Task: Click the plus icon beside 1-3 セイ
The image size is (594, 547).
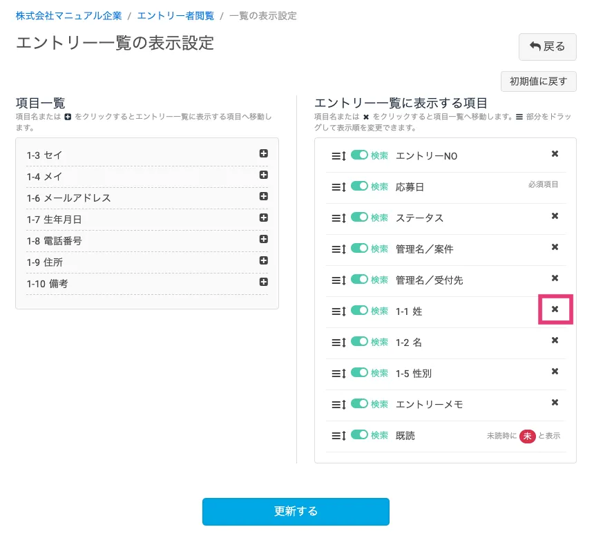Action: pos(263,154)
